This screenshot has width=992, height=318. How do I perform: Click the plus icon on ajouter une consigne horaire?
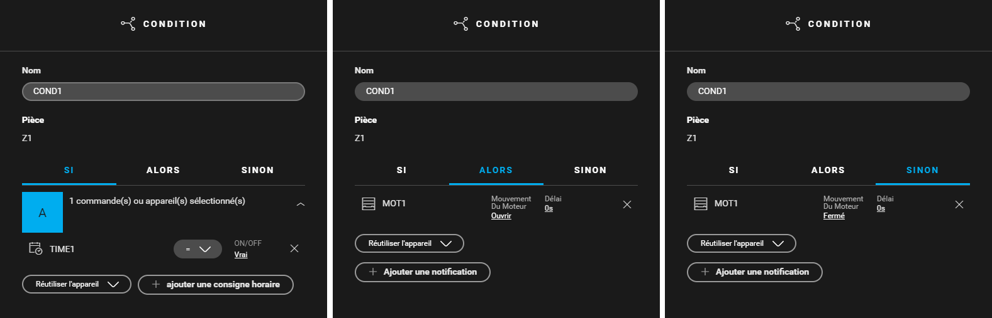(156, 284)
